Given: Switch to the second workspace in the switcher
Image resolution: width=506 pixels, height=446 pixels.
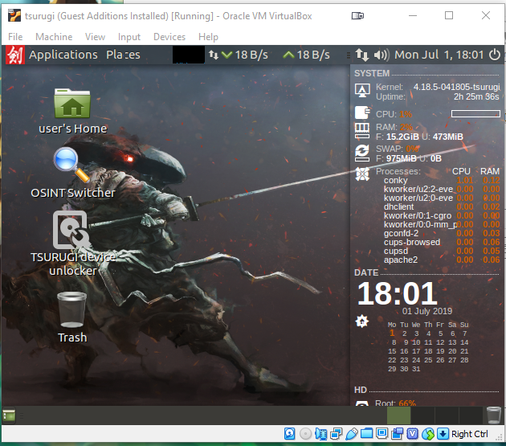Looking at the screenshot, I should tap(422, 415).
